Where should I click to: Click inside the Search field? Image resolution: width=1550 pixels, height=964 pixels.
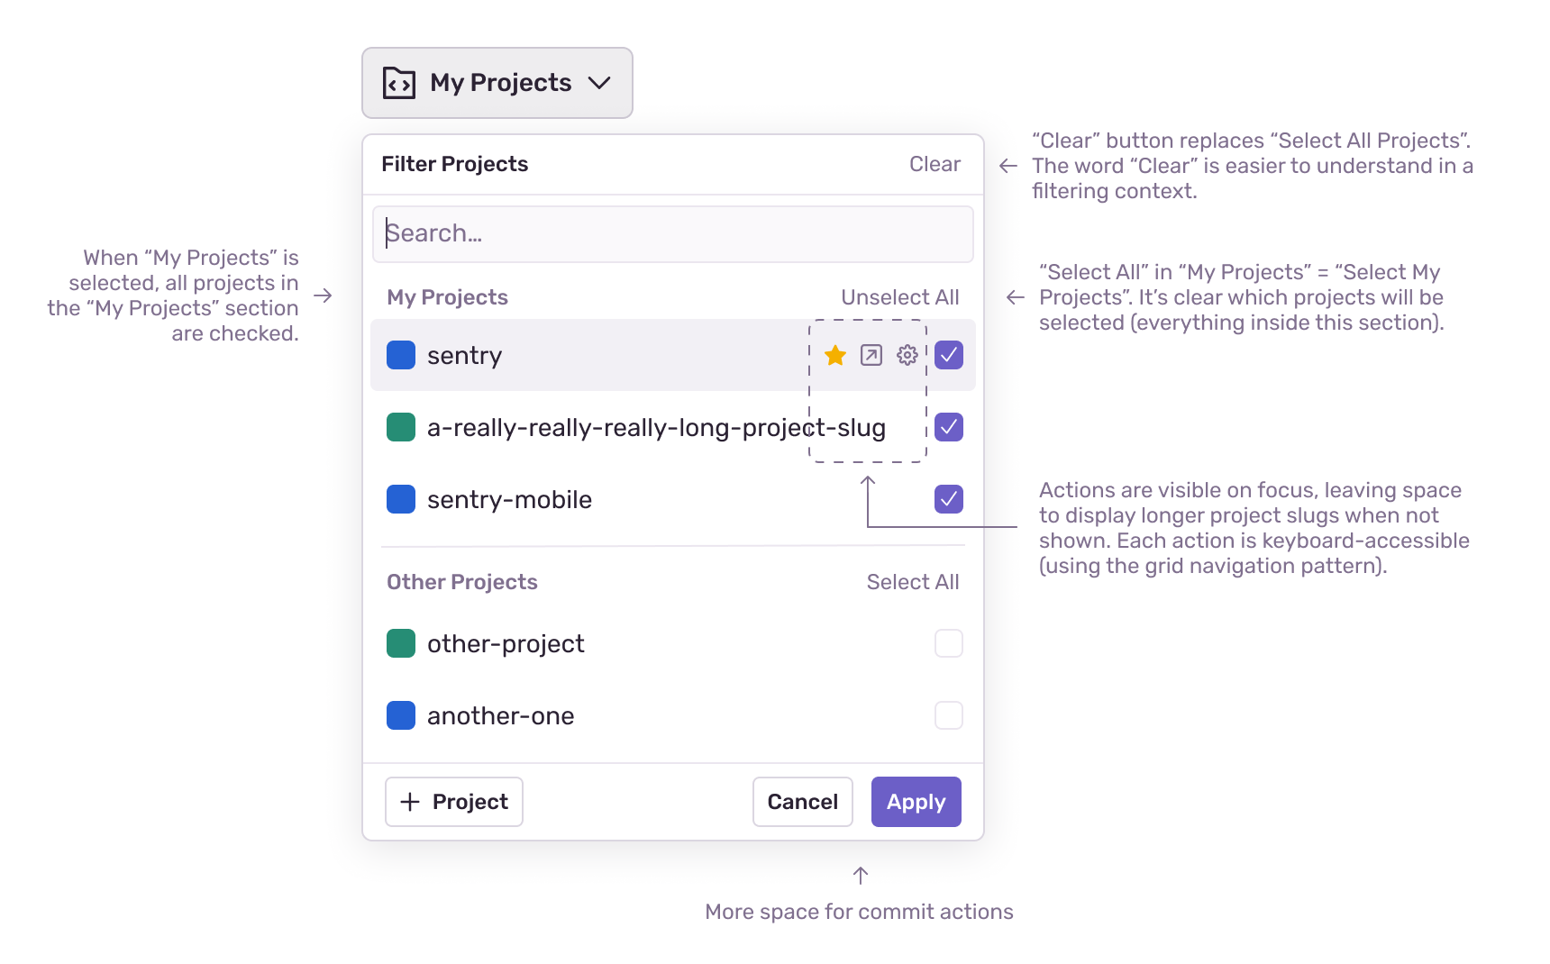tap(673, 233)
